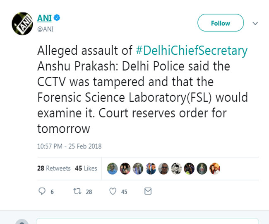View the 28 Retweets list
The height and width of the screenshot is (224, 269).
point(54,168)
